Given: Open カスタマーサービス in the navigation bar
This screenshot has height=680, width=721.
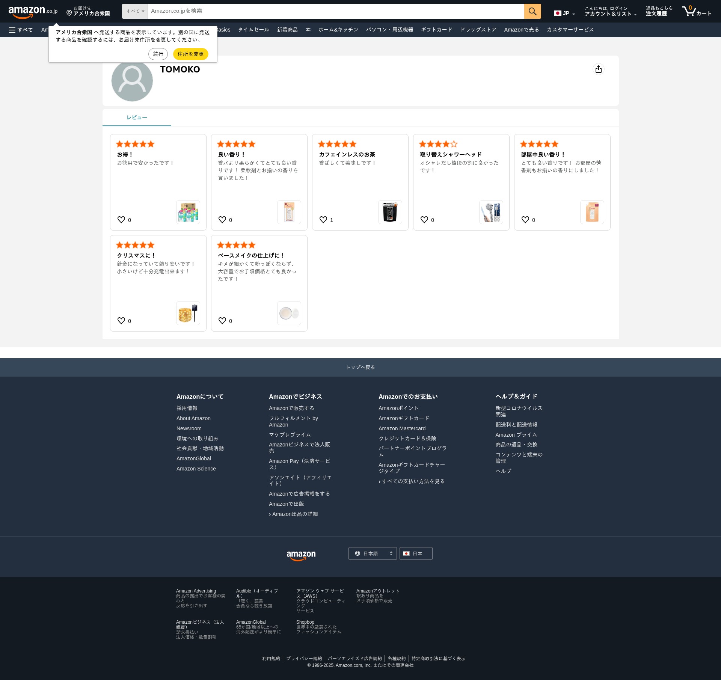Looking at the screenshot, I should point(570,30).
